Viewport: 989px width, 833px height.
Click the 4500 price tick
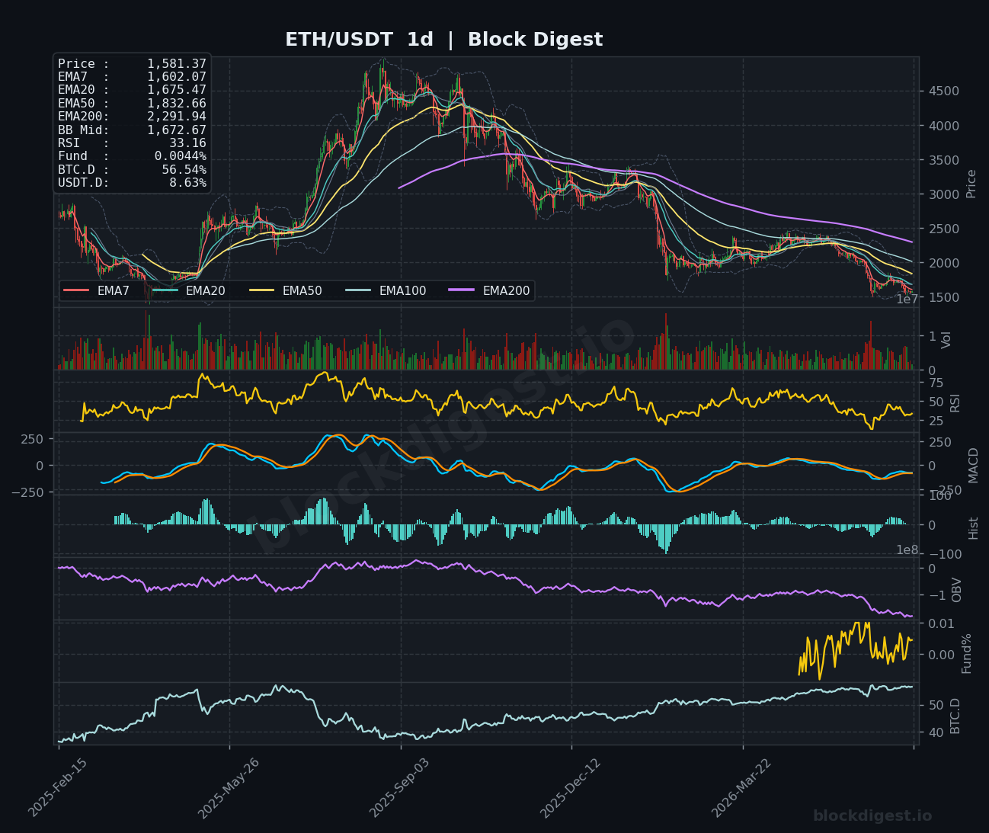(x=943, y=91)
